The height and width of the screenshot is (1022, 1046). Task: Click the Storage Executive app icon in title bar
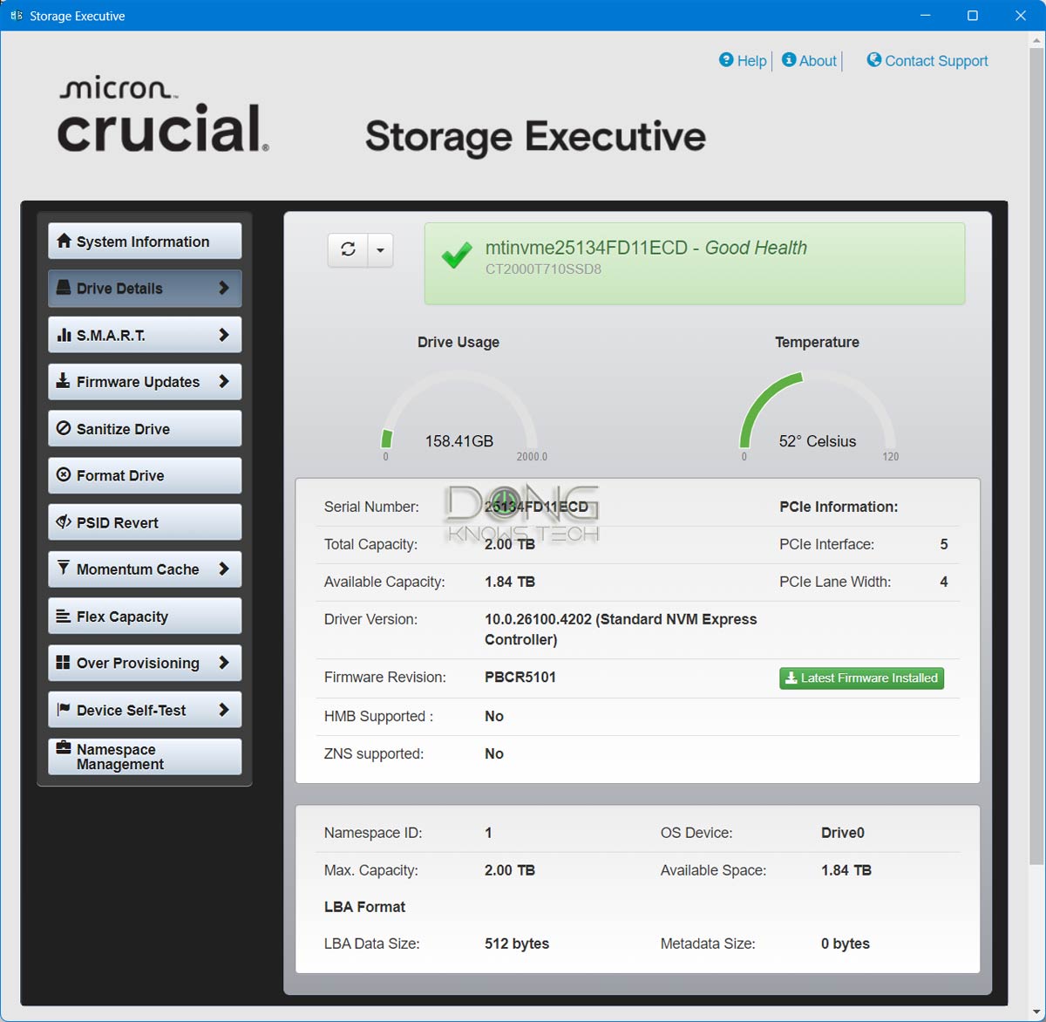16,16
